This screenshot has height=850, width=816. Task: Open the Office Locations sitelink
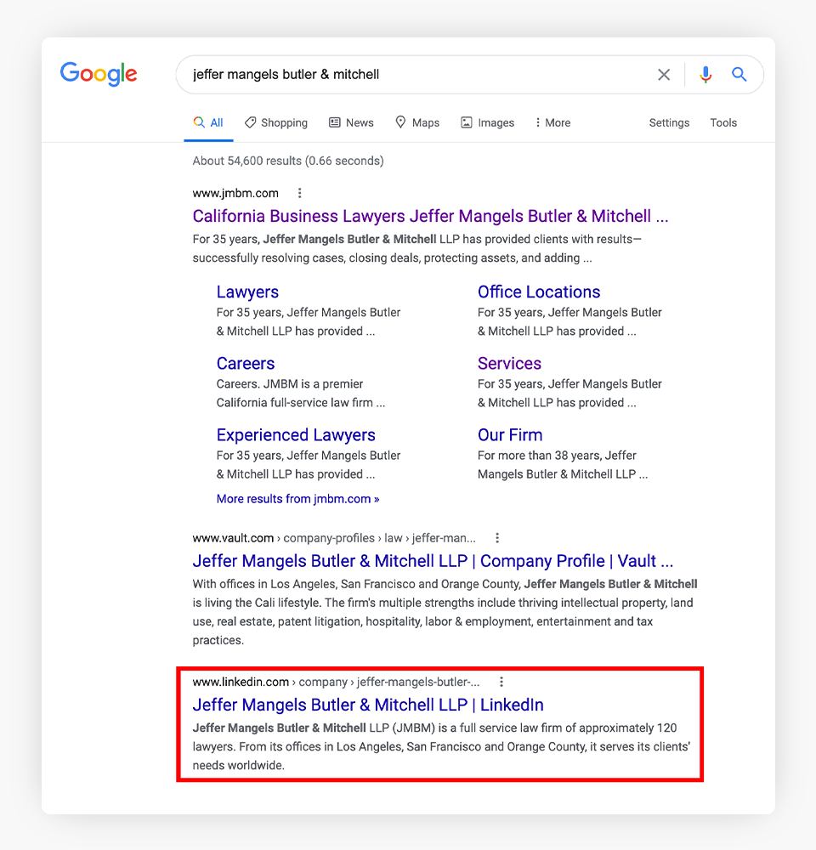pyautogui.click(x=539, y=292)
